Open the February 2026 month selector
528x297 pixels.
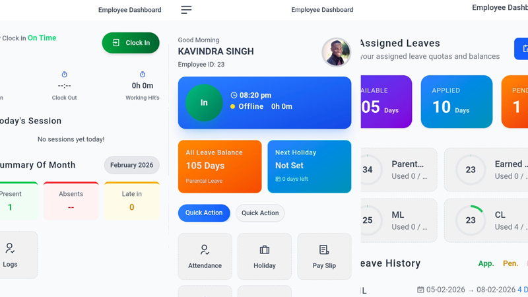[x=131, y=165]
